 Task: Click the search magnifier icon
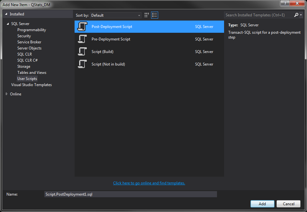[296, 15]
